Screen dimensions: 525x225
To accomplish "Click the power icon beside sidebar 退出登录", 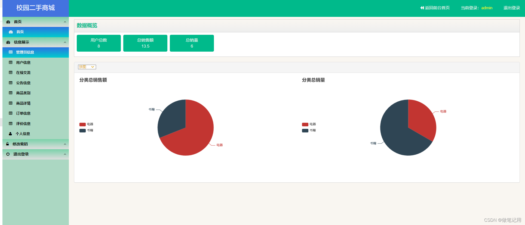I will click(x=8, y=154).
